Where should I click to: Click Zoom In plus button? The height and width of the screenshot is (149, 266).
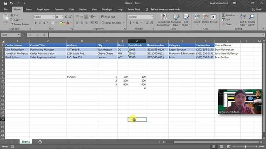[x=256, y=147]
